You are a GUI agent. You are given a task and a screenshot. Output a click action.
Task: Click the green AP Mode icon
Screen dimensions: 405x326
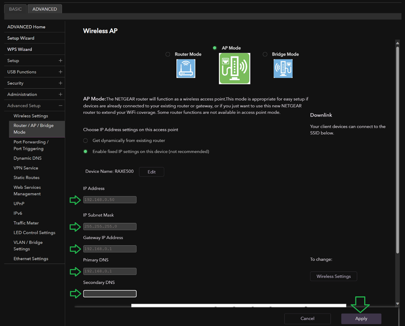tap(235, 68)
